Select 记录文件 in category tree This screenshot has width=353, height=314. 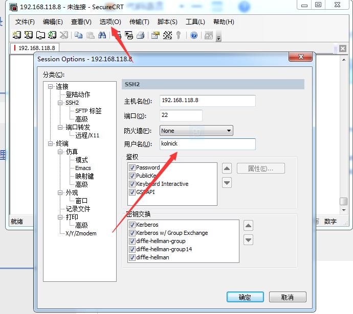tap(78, 209)
